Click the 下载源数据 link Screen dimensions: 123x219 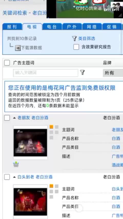pyautogui.click(x=31, y=48)
